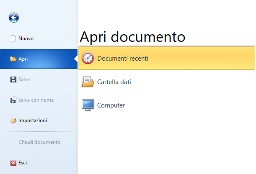Click the Esci text label
This screenshot has height=174, width=256.
point(23,163)
